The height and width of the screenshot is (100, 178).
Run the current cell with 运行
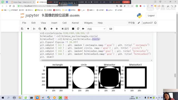(65, 29)
